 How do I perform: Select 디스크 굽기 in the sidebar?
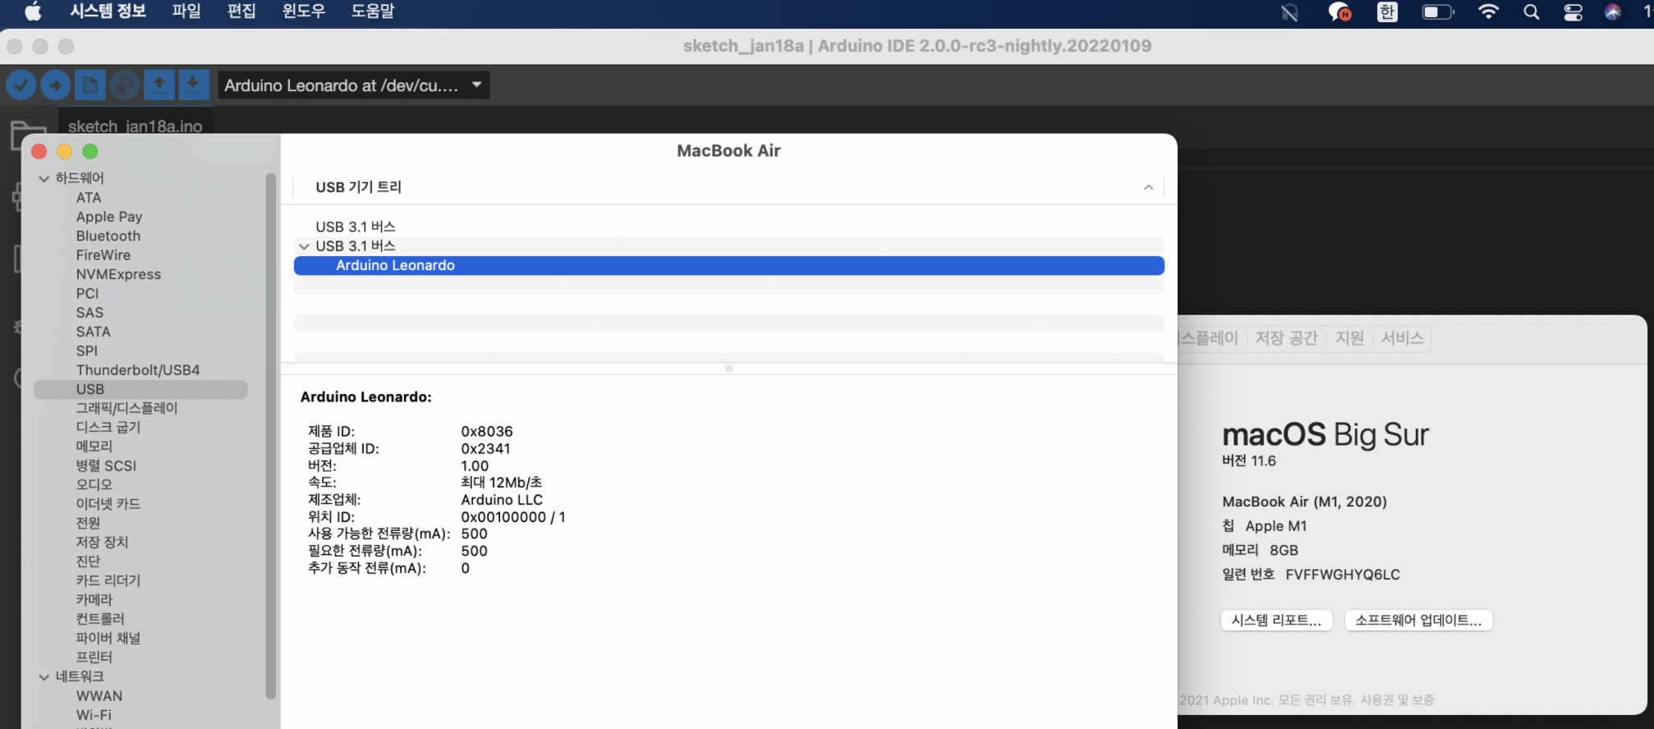pos(108,428)
